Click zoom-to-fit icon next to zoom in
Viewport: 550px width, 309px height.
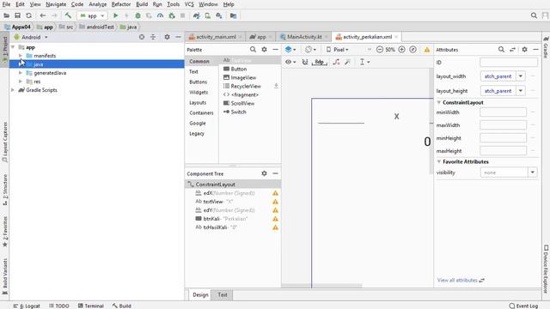pyautogui.click(x=412, y=50)
